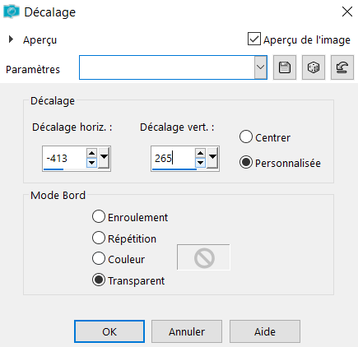
Task: Expand the Aperçu preview section
Action: 11,39
